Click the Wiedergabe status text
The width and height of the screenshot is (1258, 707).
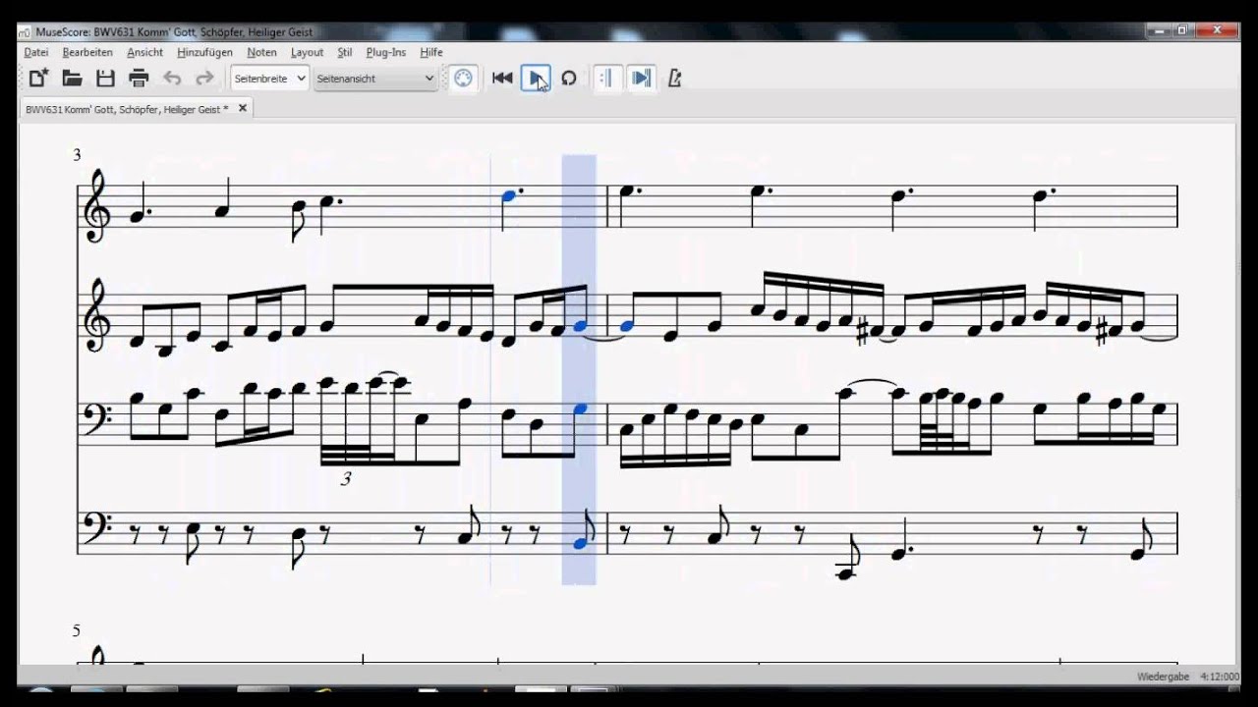[x=1163, y=677]
